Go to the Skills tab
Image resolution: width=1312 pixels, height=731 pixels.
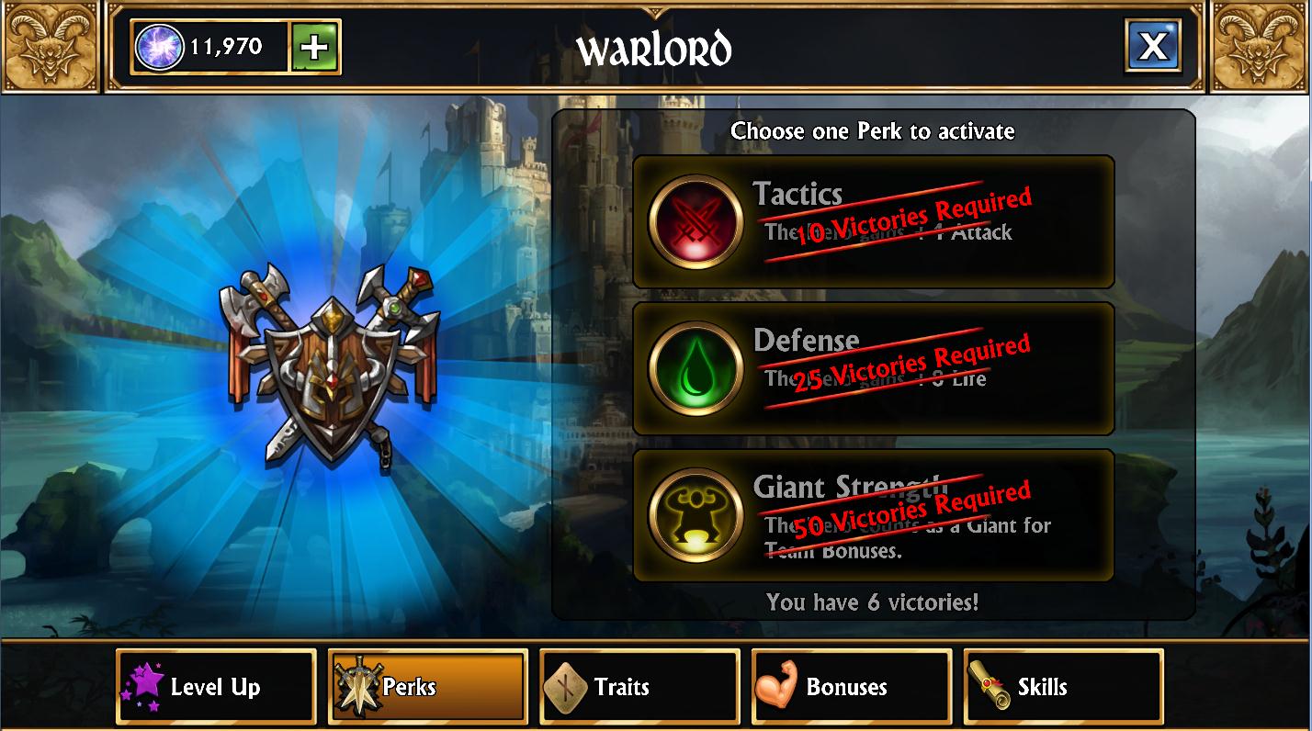tap(1063, 687)
